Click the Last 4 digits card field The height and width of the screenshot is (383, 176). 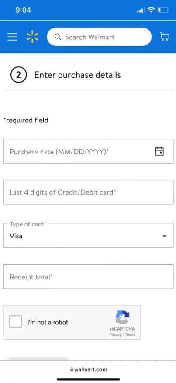[88, 192]
